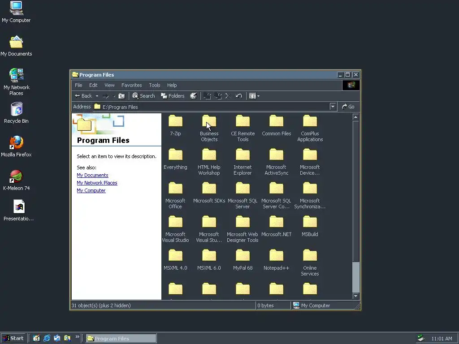Follow the My Documents link in side pane
Image resolution: width=459 pixels, height=344 pixels.
[x=92, y=175]
